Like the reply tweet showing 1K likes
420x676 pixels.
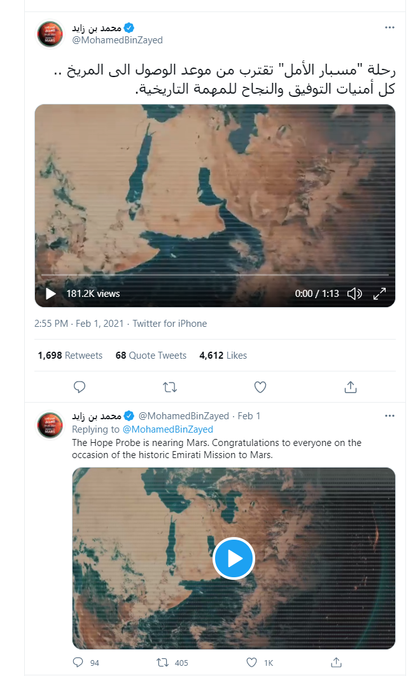pos(253,663)
